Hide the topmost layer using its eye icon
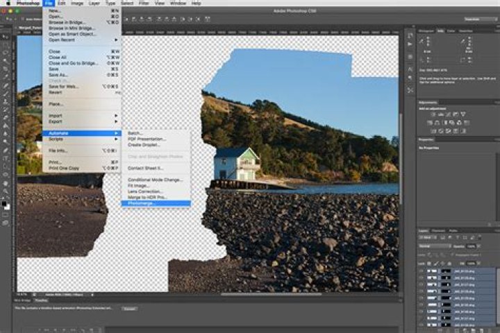The width and height of the screenshot is (500, 333). 421,271
